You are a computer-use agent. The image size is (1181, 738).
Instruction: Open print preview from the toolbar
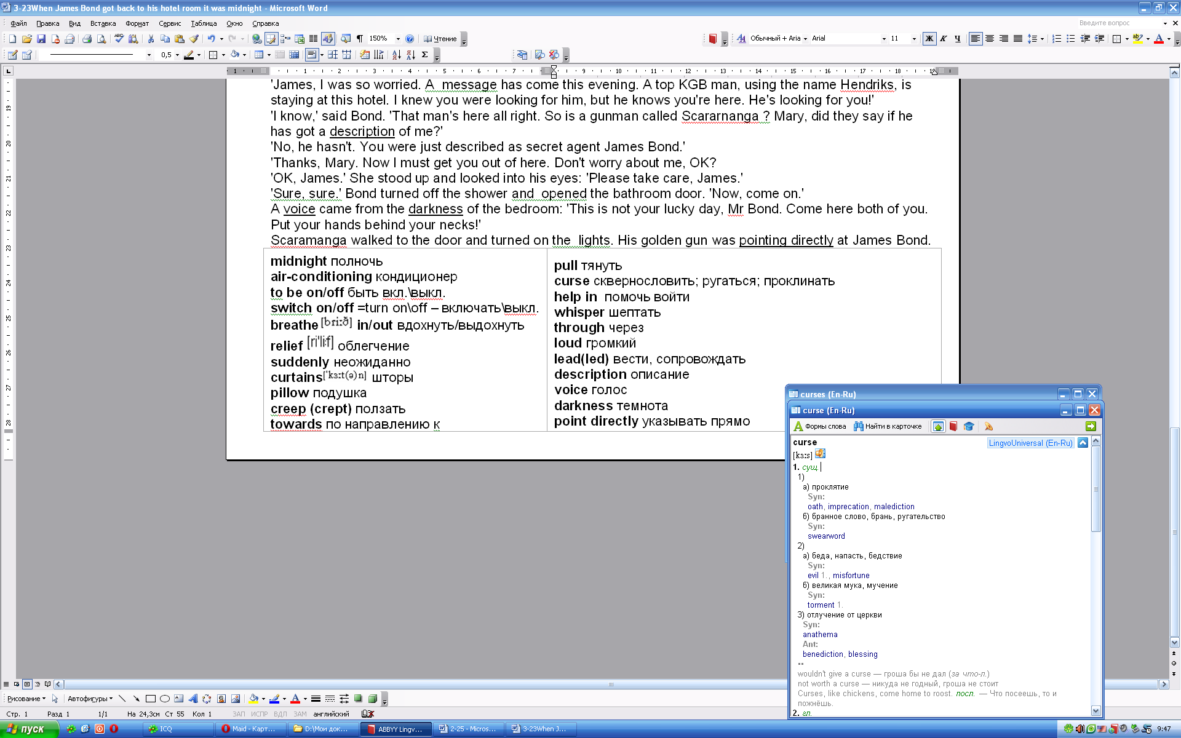pyautogui.click(x=101, y=39)
